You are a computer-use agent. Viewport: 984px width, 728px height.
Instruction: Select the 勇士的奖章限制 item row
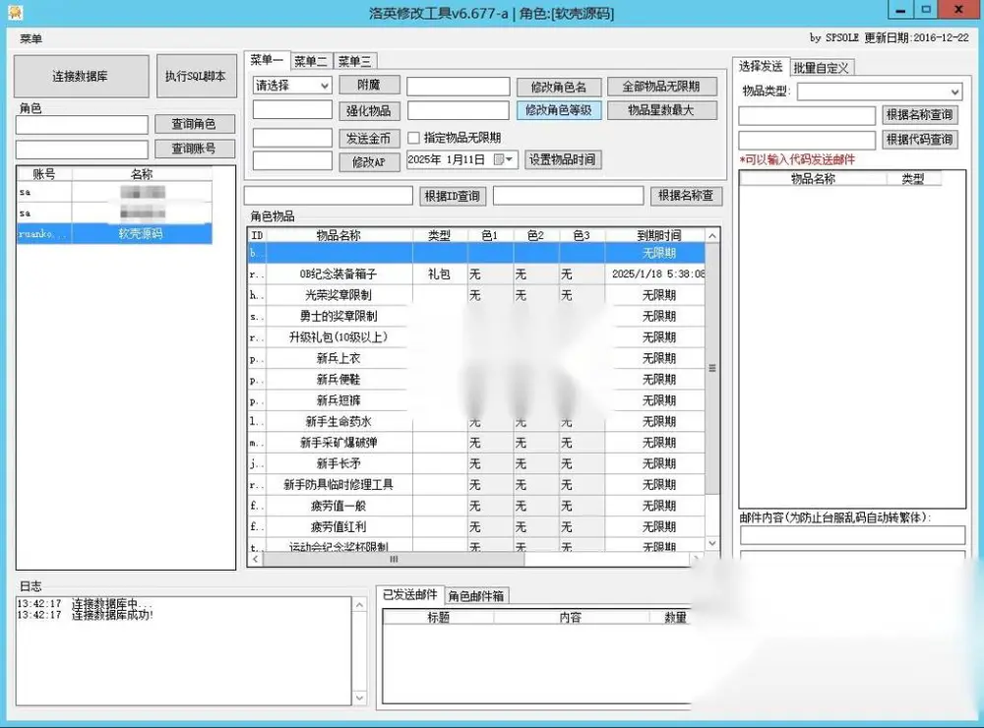pos(477,317)
